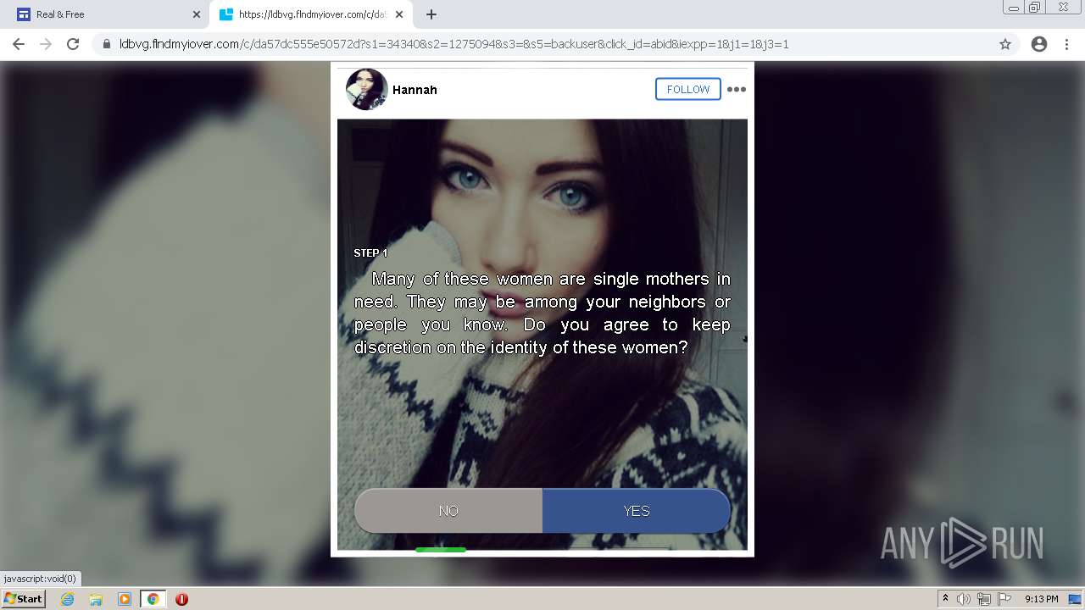The width and height of the screenshot is (1085, 610).
Task: Click the Hannah profile name
Action: [x=415, y=89]
